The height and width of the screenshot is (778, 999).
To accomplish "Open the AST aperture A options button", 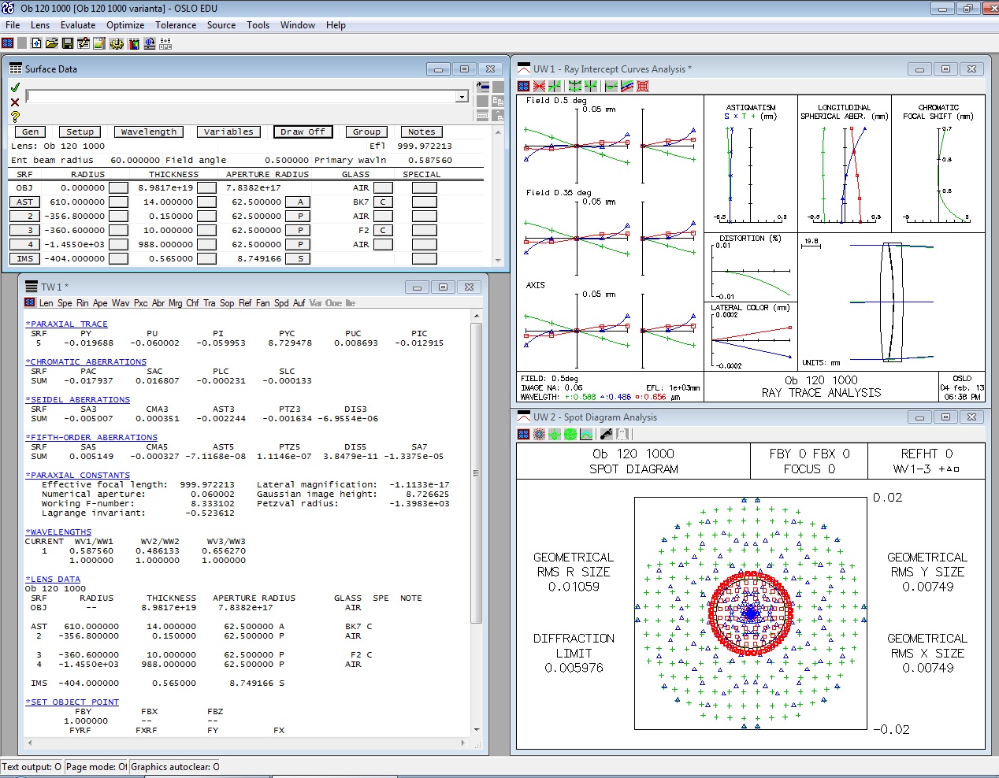I will (x=299, y=202).
